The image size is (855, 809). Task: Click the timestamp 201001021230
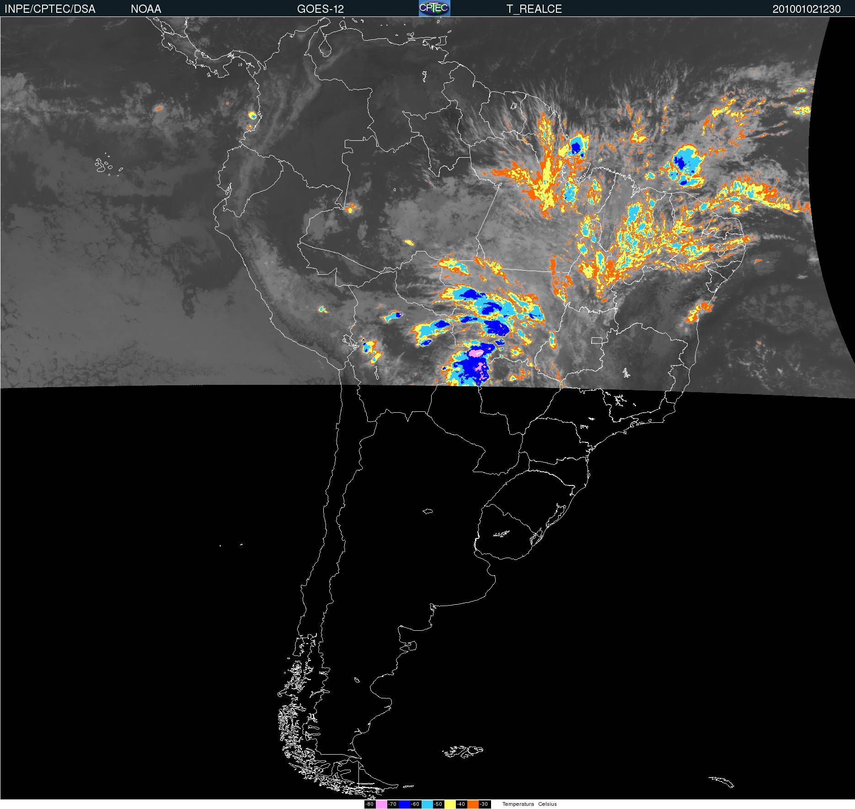pos(807,9)
